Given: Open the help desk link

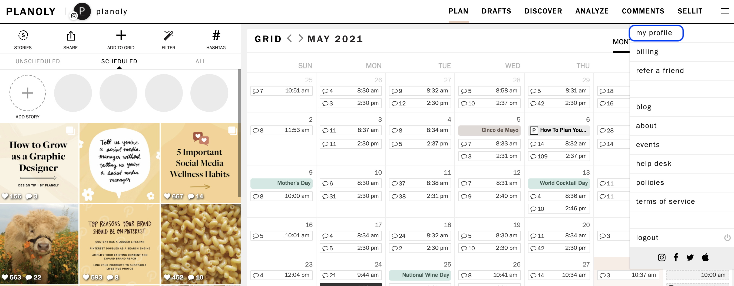Looking at the screenshot, I should click(x=654, y=164).
